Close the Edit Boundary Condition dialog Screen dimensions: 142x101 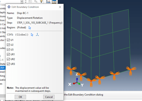point(60,7)
